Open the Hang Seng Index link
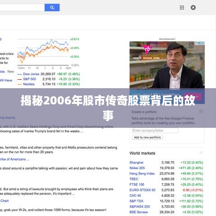The width and height of the screenshot is (216, 216). tap(142, 174)
